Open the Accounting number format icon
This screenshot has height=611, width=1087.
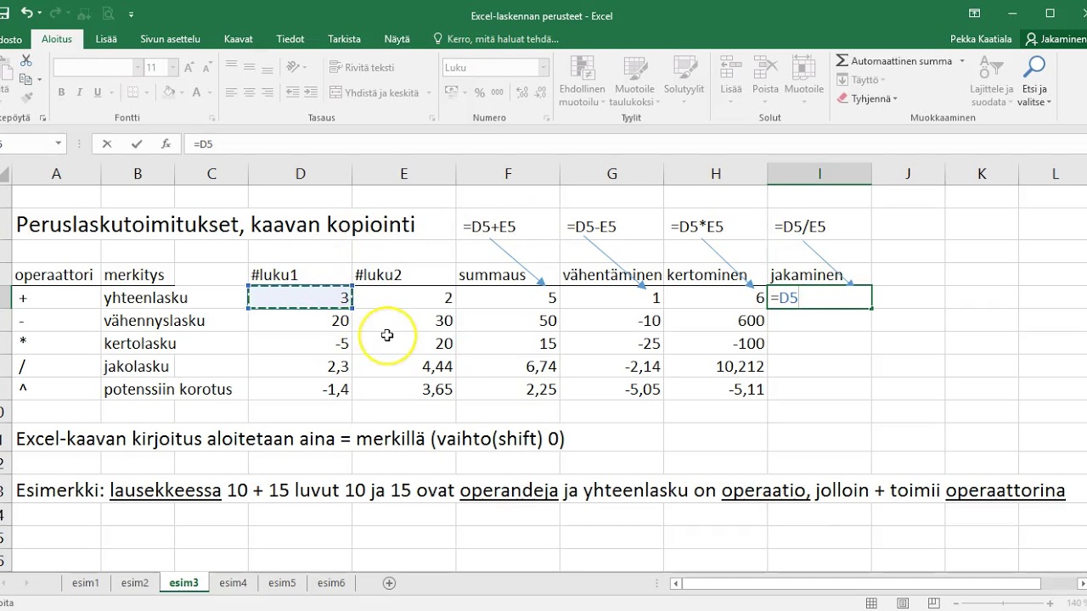[x=453, y=92]
